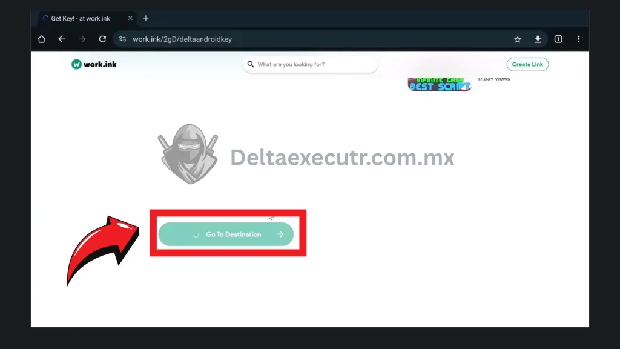Viewport: 620px width, 349px height.
Task: Click the forward navigation arrow
Action: point(82,39)
